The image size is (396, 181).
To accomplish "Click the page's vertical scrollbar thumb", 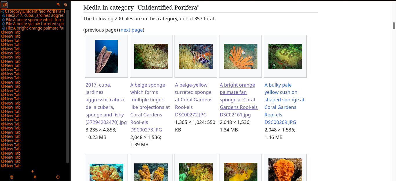I will pos(394,26).
